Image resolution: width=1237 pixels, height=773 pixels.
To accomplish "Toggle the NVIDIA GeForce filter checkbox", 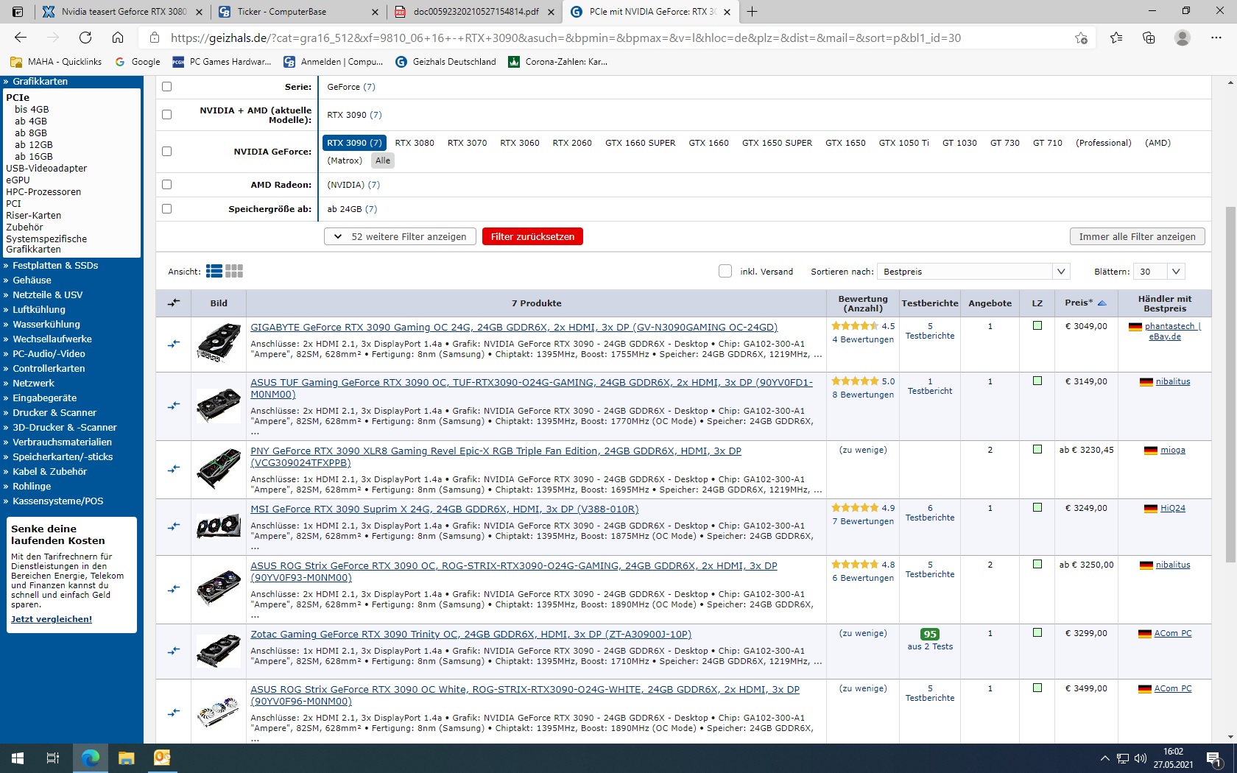I will coord(166,151).
